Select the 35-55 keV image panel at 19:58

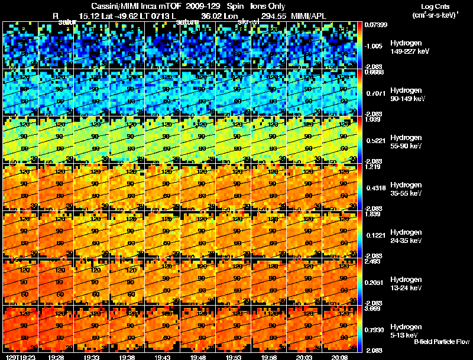(x=269, y=187)
